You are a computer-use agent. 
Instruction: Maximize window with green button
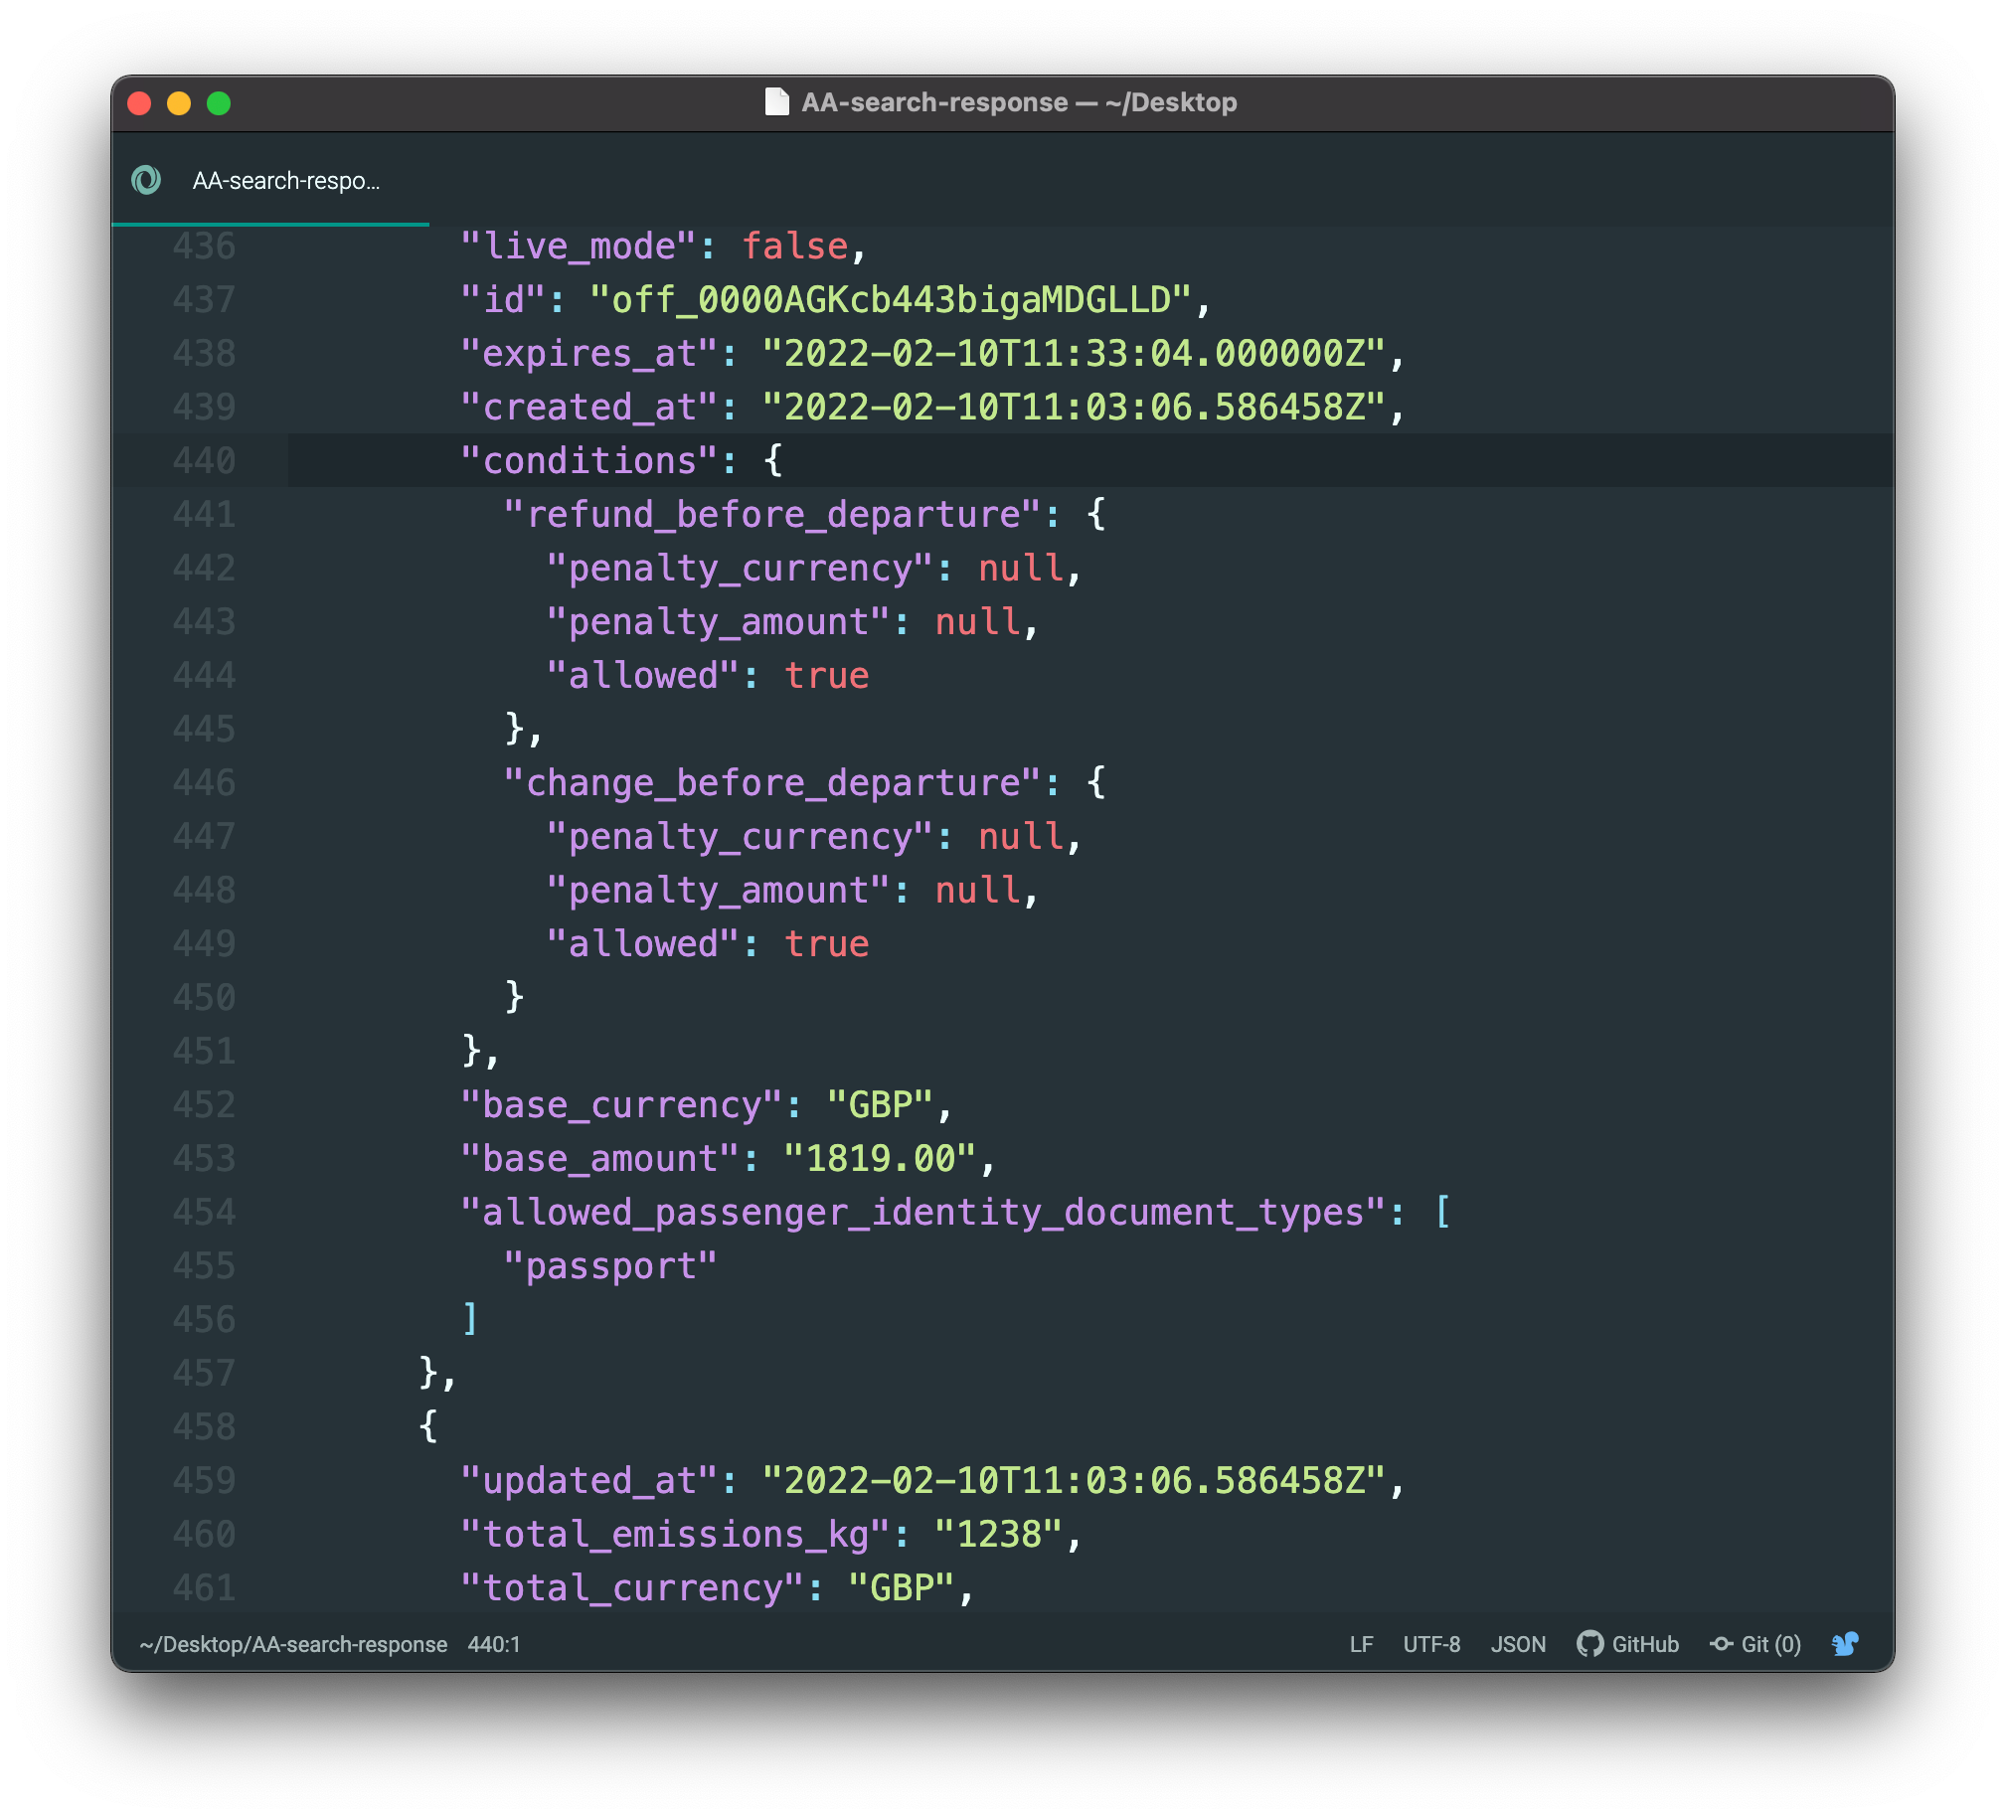(x=219, y=103)
